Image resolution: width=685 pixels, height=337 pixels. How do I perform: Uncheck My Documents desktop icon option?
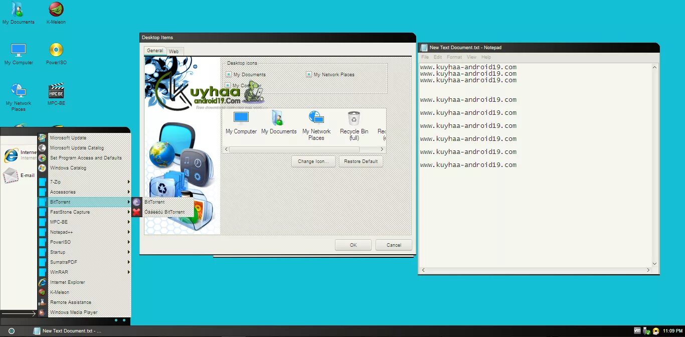coord(229,74)
